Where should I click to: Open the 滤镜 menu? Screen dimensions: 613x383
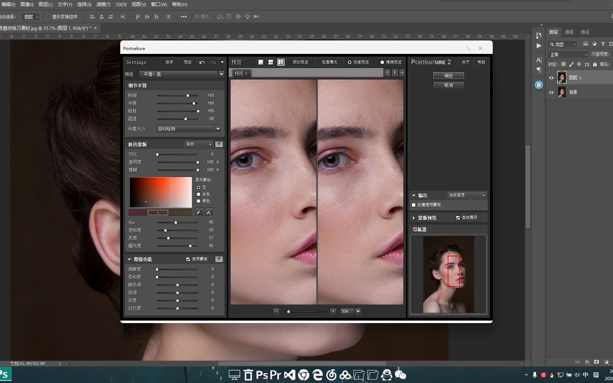point(103,4)
